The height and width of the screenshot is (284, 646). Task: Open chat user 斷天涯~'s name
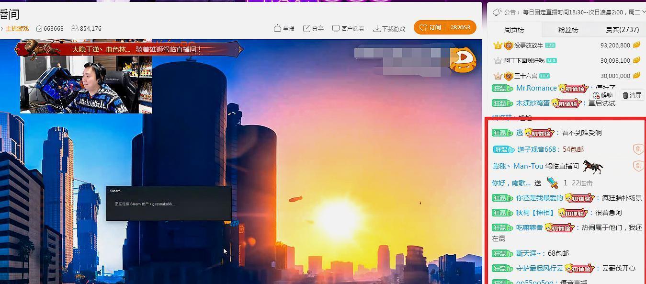coord(529,253)
